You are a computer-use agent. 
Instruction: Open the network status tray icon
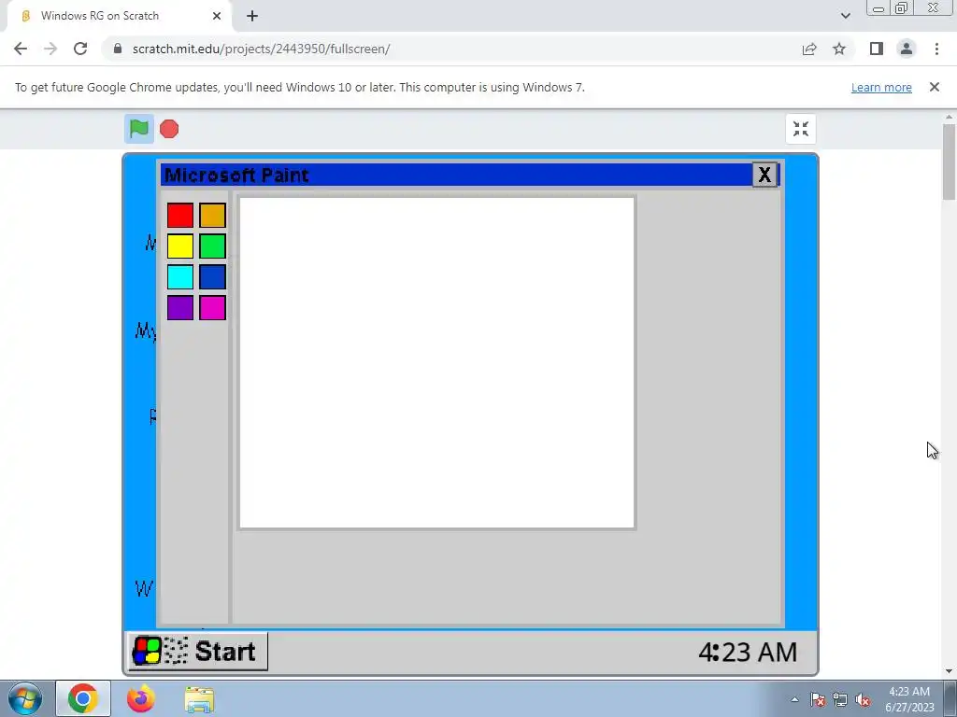[x=840, y=700]
